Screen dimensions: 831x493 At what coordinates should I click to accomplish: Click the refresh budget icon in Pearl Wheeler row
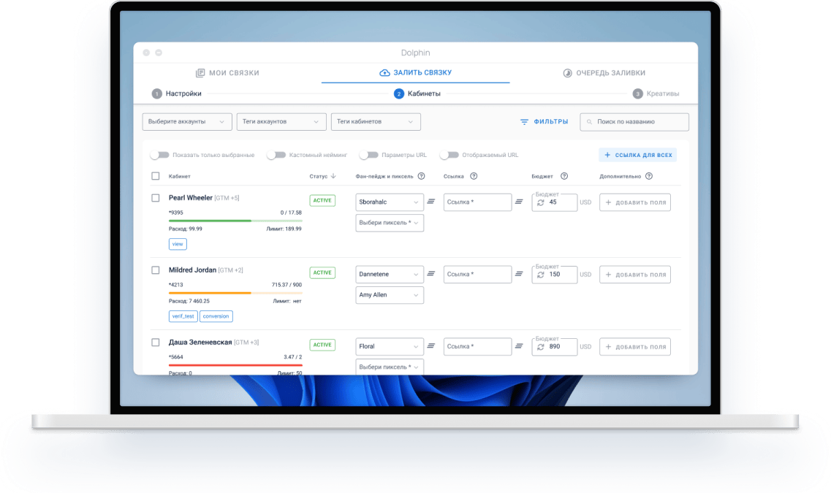click(x=541, y=202)
